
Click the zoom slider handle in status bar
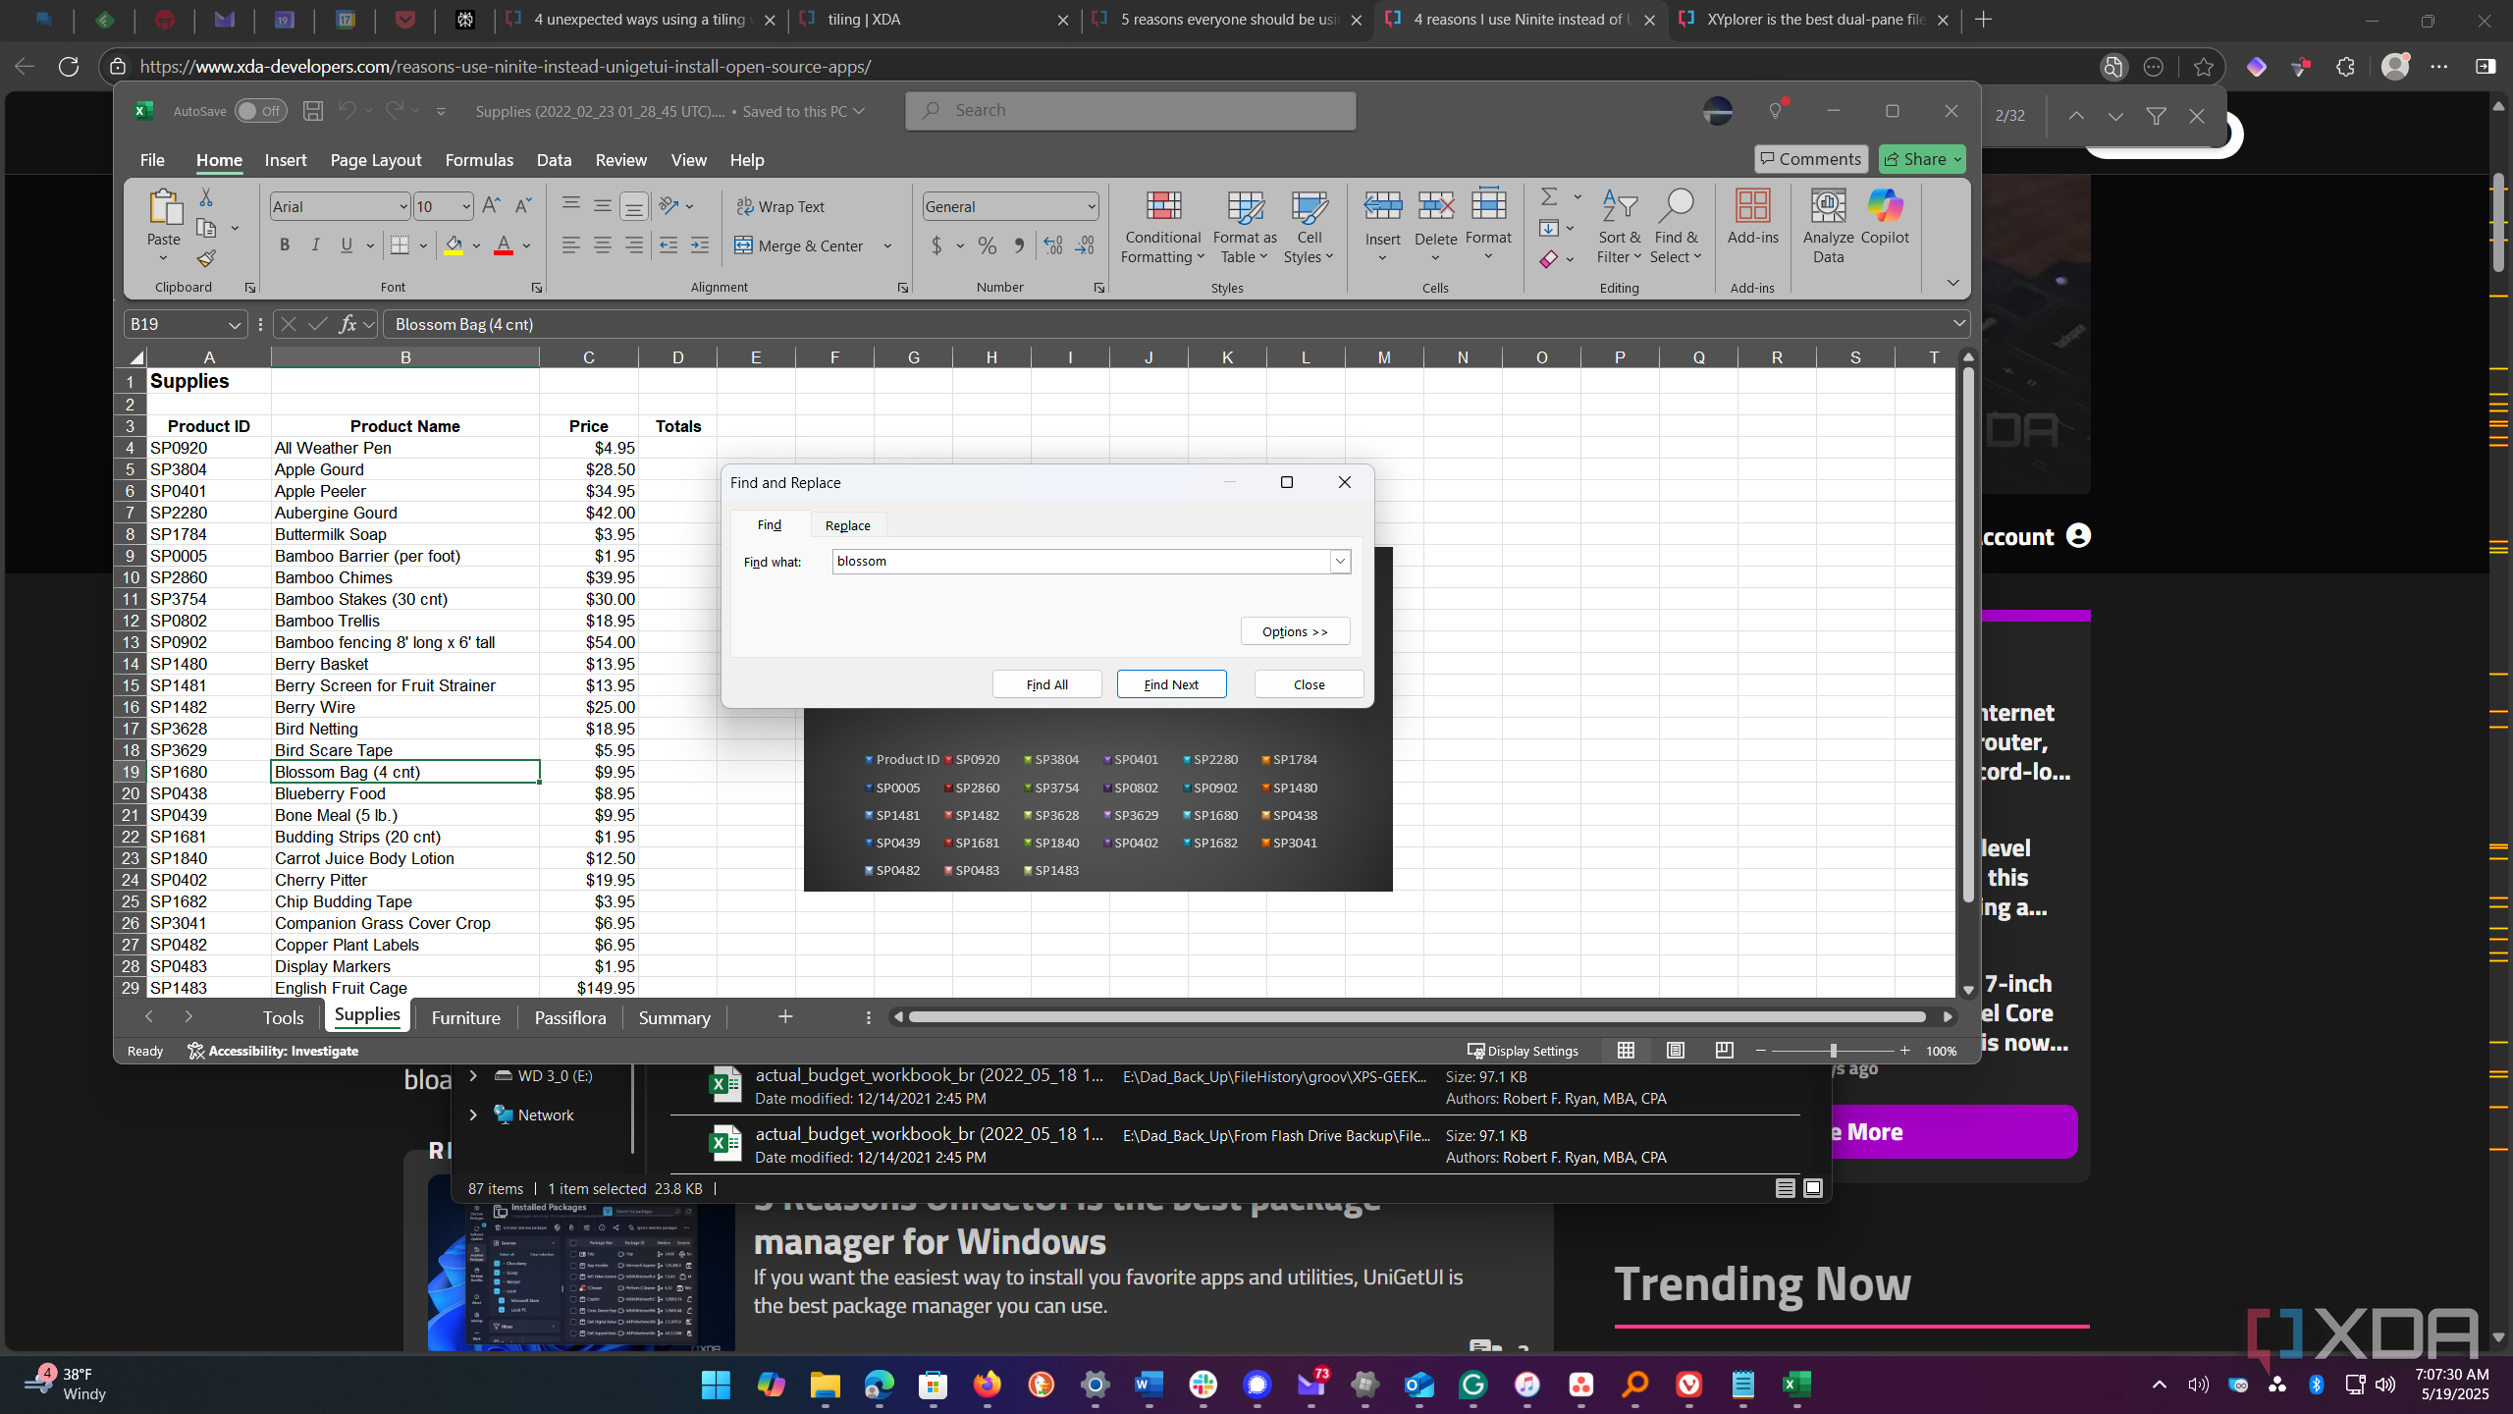(1833, 1051)
